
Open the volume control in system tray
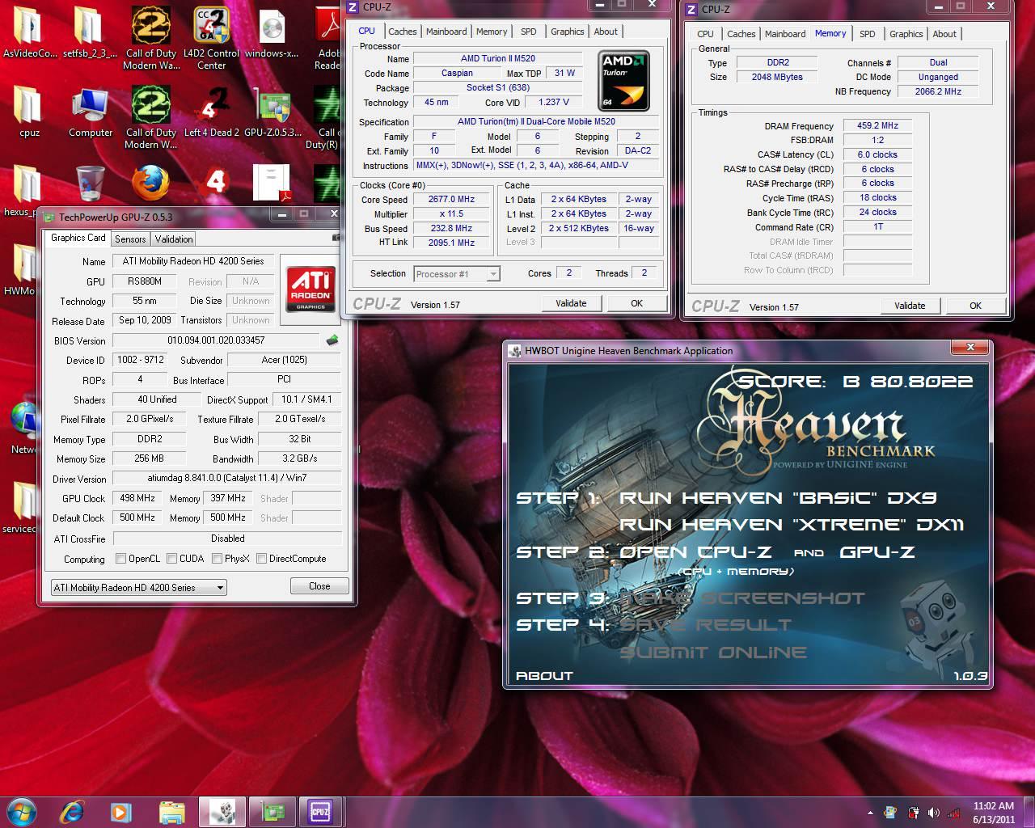click(x=934, y=812)
